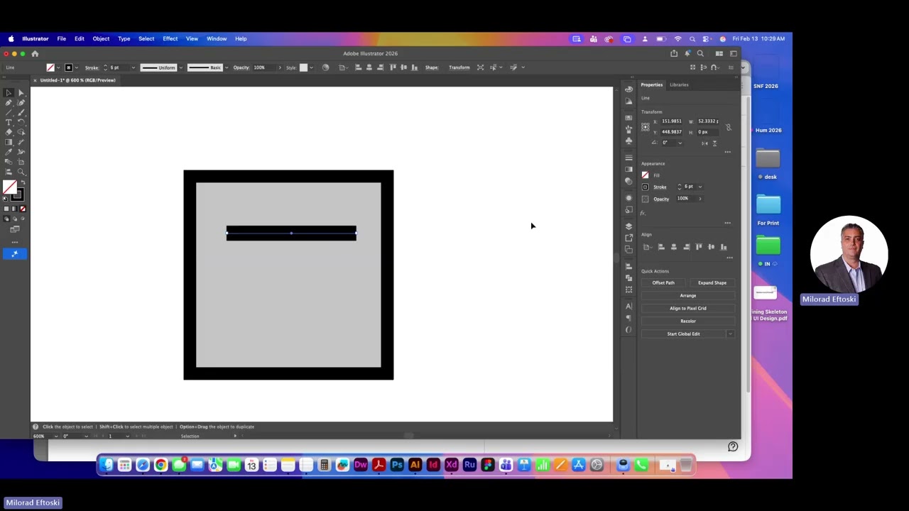Open Adobe Photoshop from the Dock

tap(397, 465)
